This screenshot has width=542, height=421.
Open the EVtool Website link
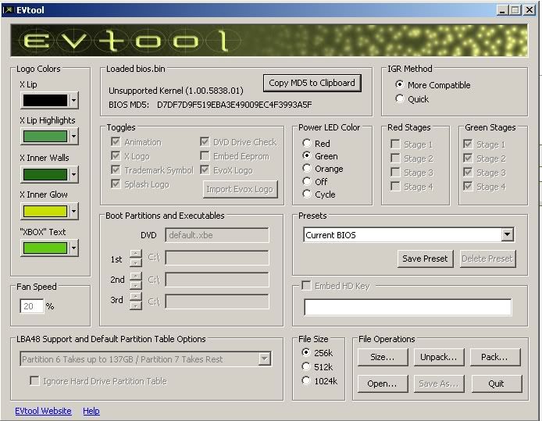[x=43, y=411]
